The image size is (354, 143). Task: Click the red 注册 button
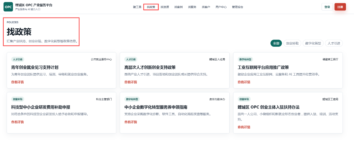coord(340,7)
